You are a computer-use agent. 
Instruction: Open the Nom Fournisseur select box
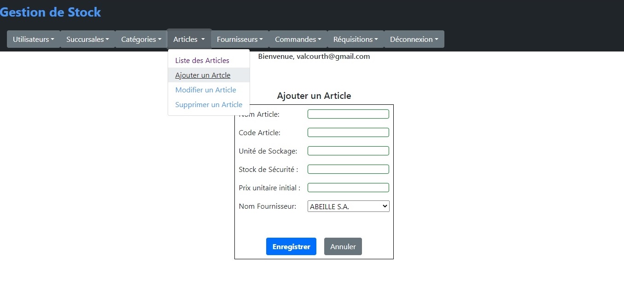pyautogui.click(x=348, y=206)
